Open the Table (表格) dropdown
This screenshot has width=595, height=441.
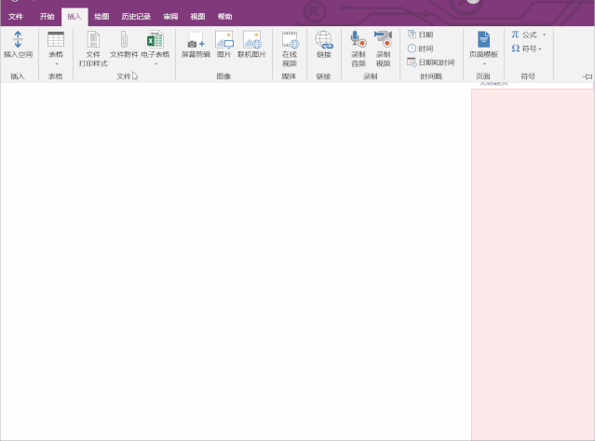[x=56, y=48]
